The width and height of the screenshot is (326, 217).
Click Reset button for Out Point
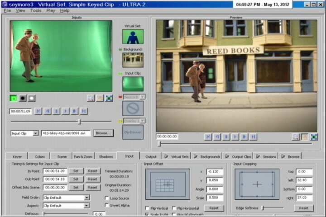(x=92, y=179)
